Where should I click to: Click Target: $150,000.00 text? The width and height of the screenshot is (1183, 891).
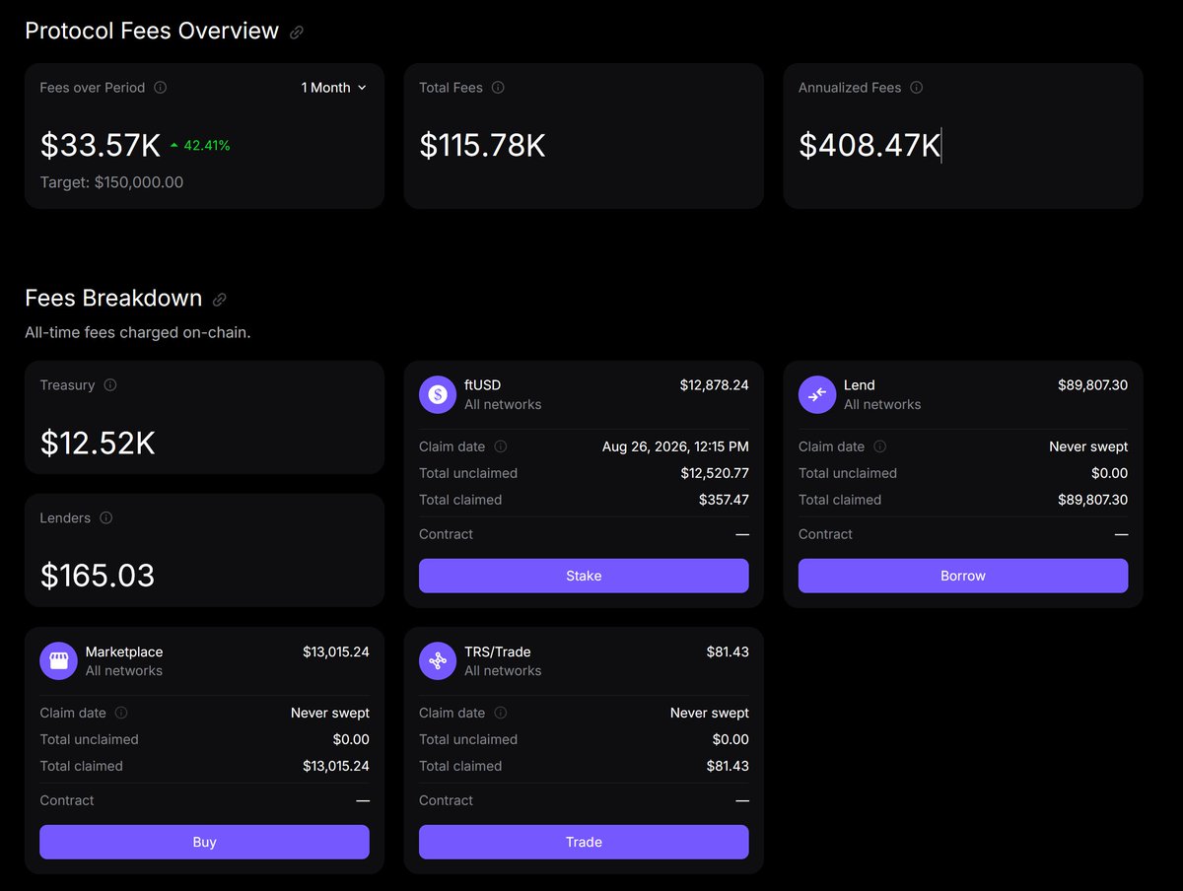[111, 182]
